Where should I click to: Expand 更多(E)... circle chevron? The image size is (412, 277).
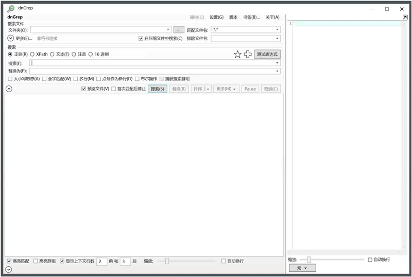pyautogui.click(x=10, y=39)
